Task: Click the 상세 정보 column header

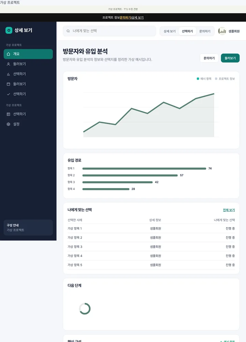Action: click(x=155, y=220)
